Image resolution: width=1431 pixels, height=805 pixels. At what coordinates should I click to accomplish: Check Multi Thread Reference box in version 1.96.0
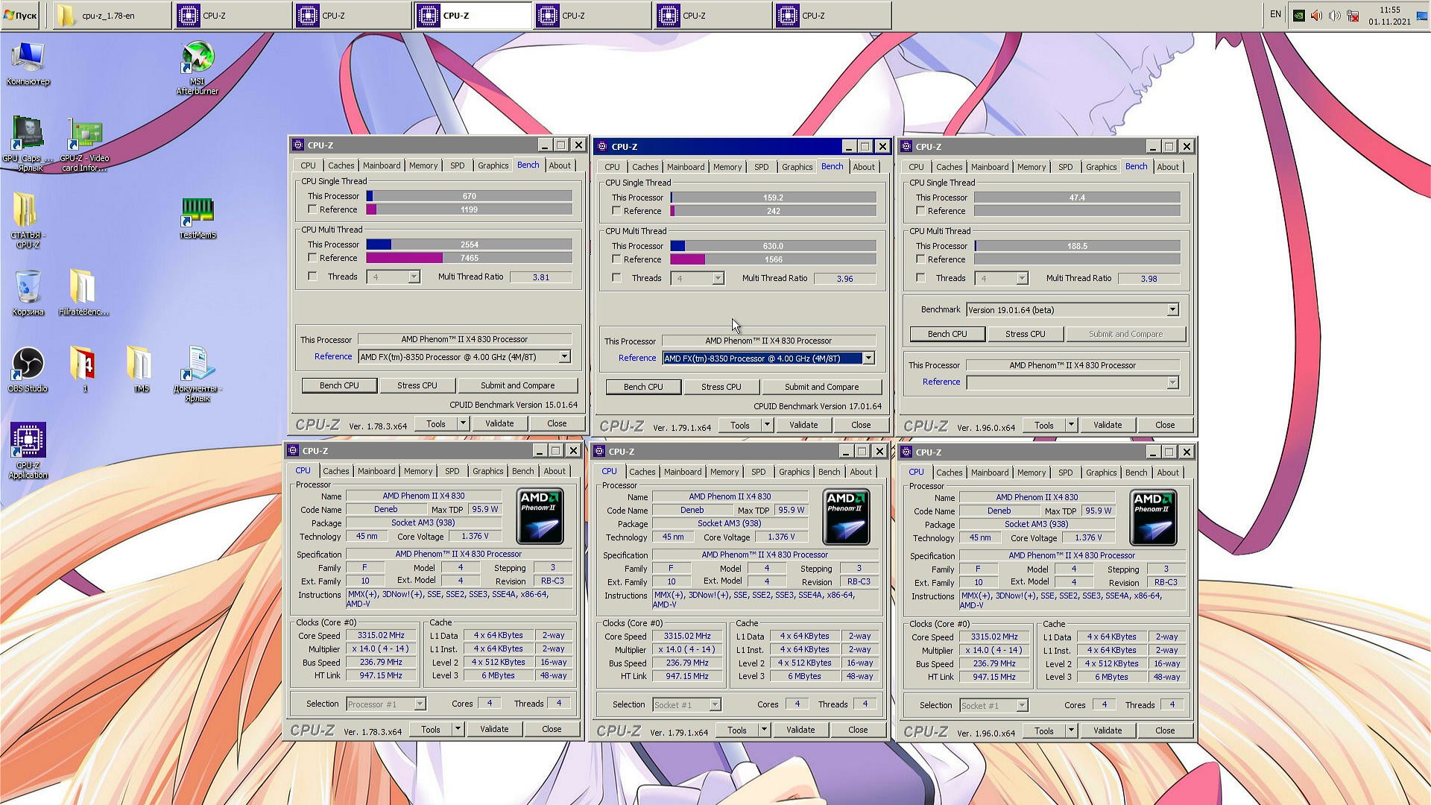920,259
